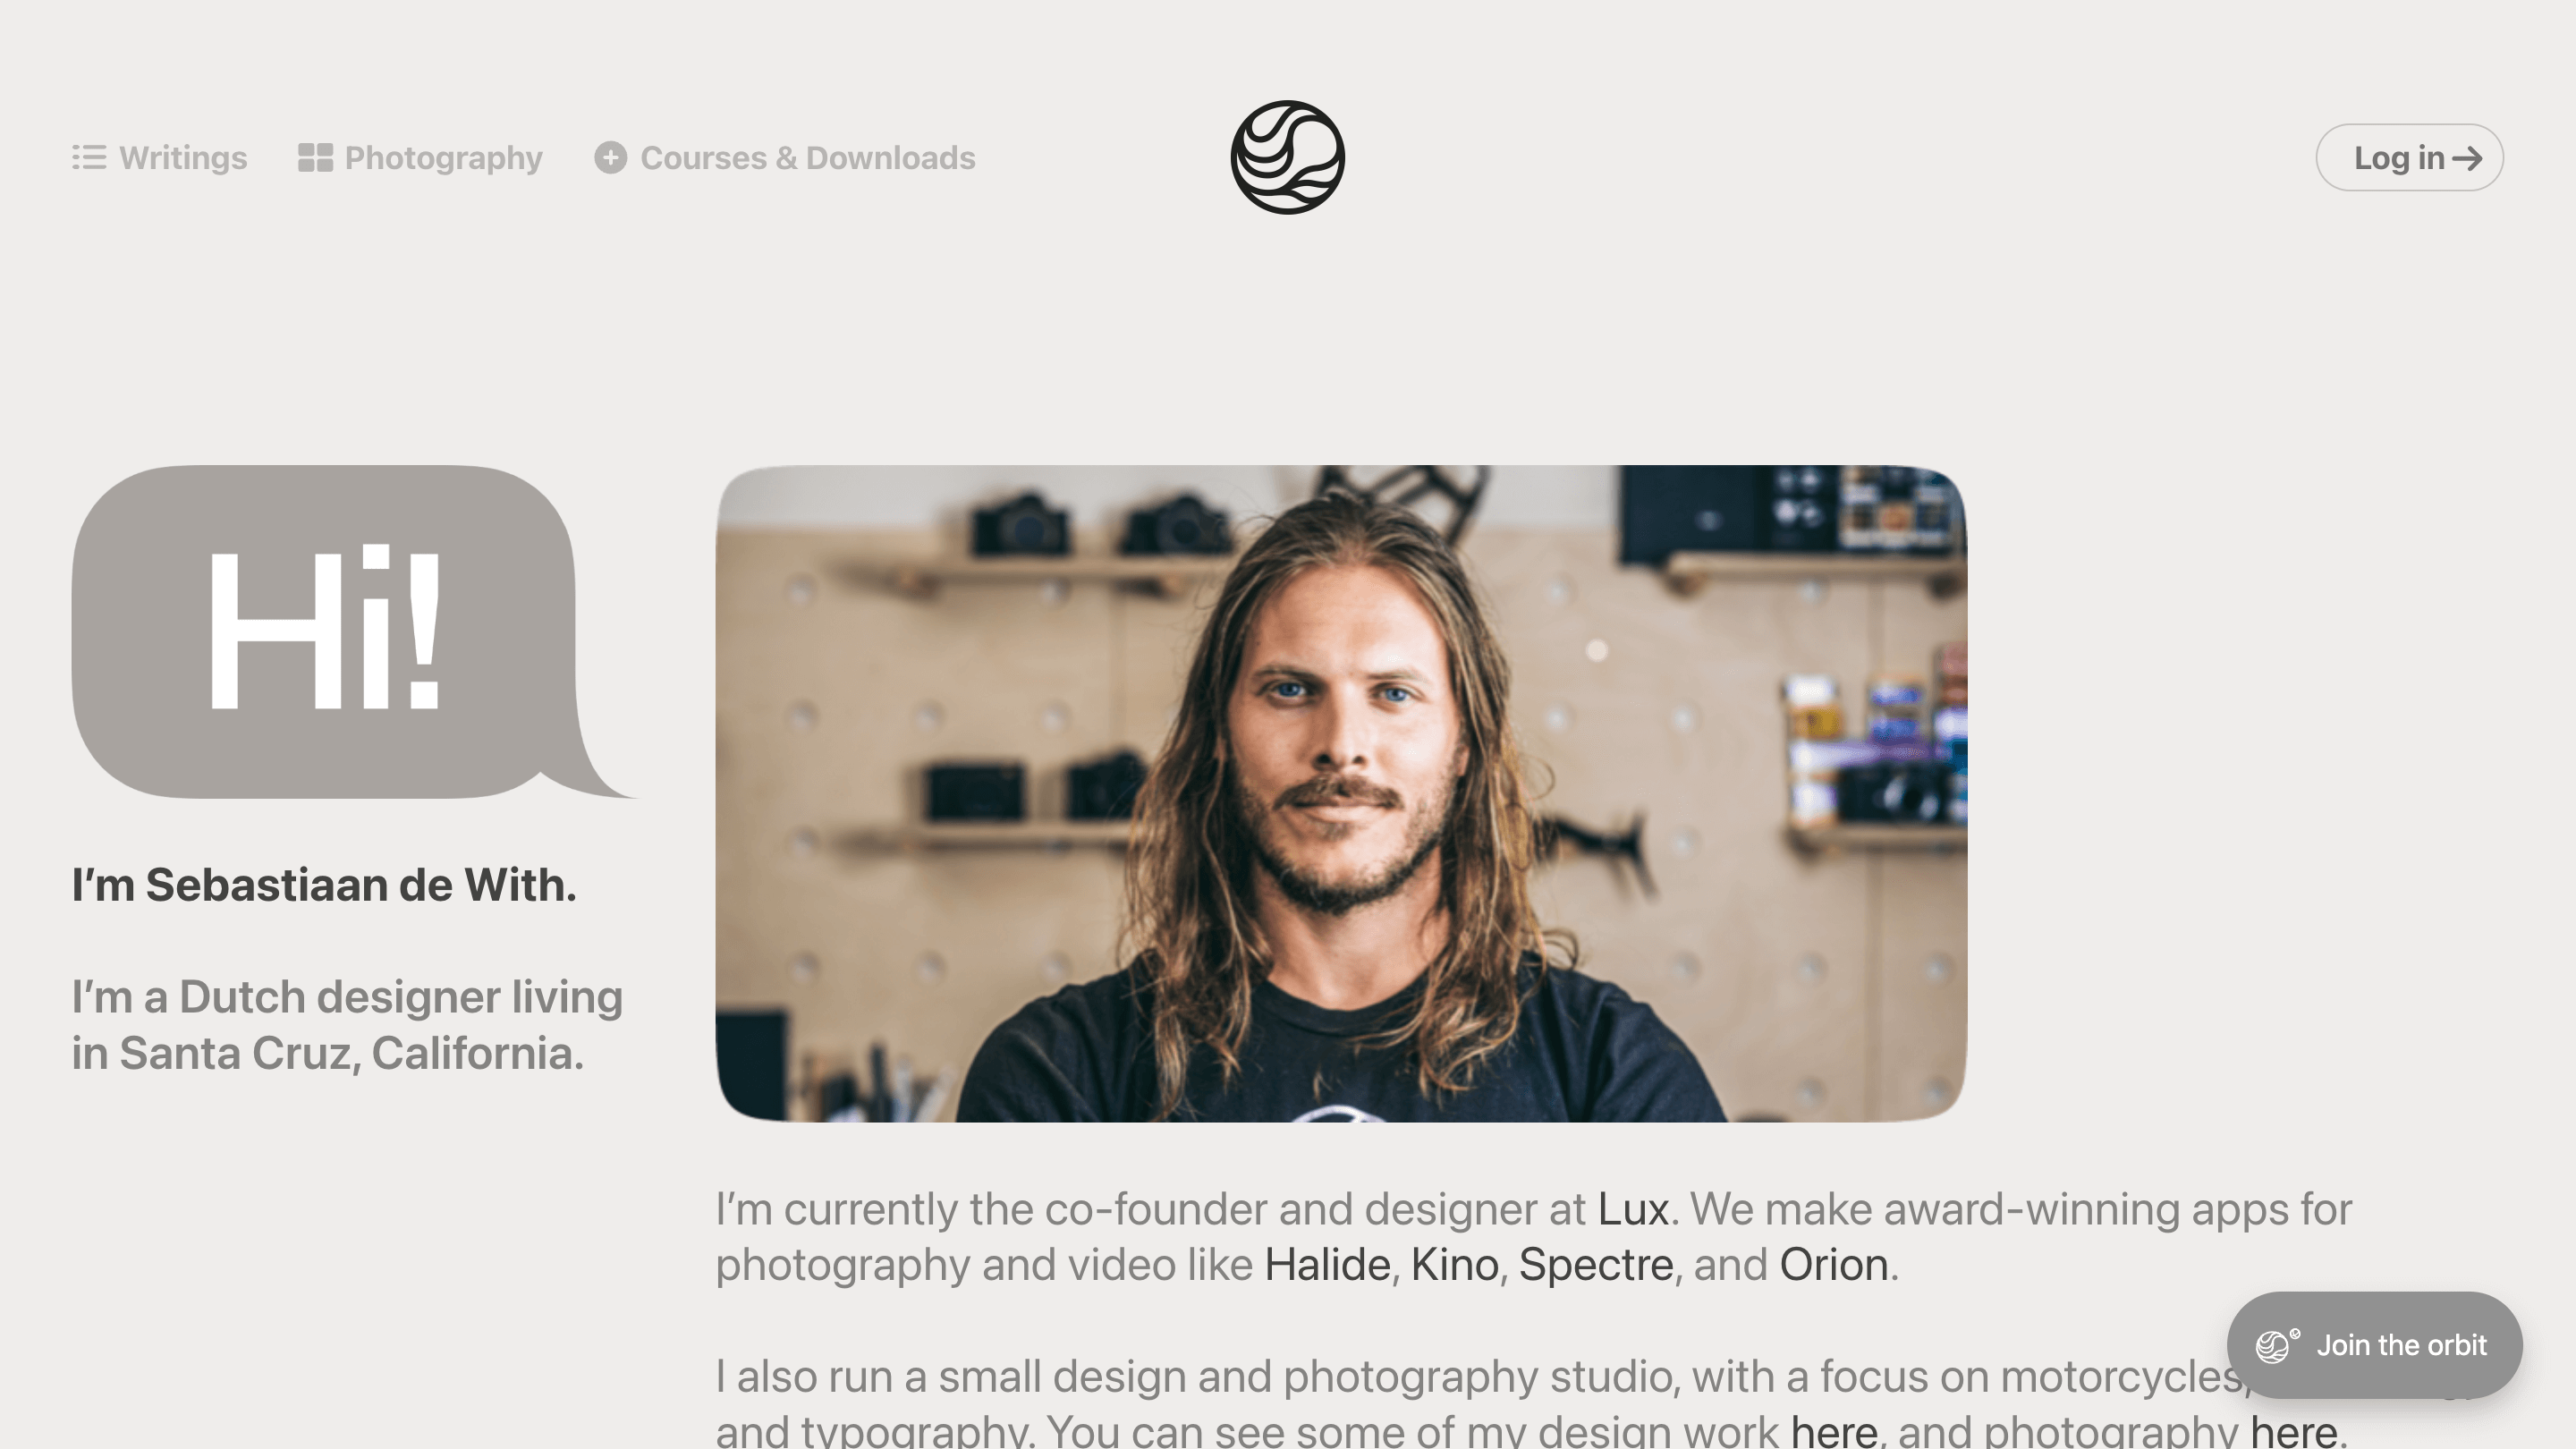
Task: Click the portrait photo of Sebastiaan
Action: 1341,793
